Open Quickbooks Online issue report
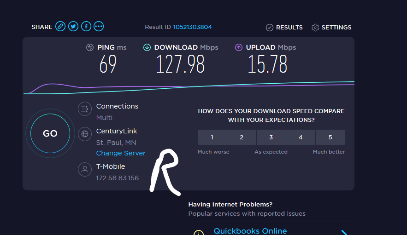Viewport: 407px width, 235px height. [250, 231]
